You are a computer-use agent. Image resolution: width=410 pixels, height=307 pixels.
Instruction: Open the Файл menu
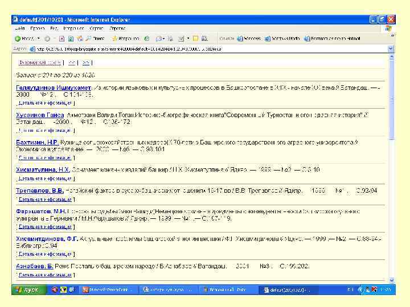pos(20,28)
